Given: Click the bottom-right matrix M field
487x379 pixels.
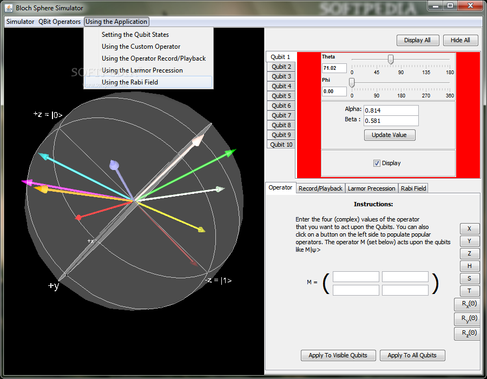Looking at the screenshot, I should (x=405, y=290).
